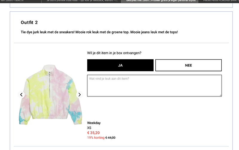Select the 'Gestyled met Zalon' tab

click(x=160, y=1)
